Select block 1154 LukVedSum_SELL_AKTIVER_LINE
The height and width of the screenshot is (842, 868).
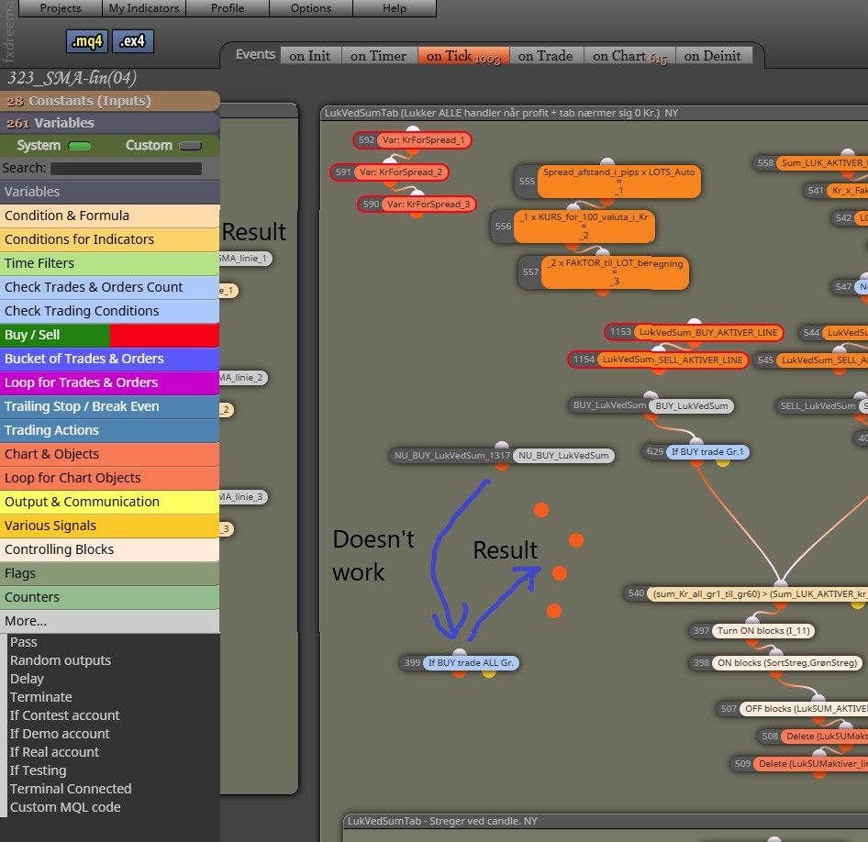coord(658,360)
